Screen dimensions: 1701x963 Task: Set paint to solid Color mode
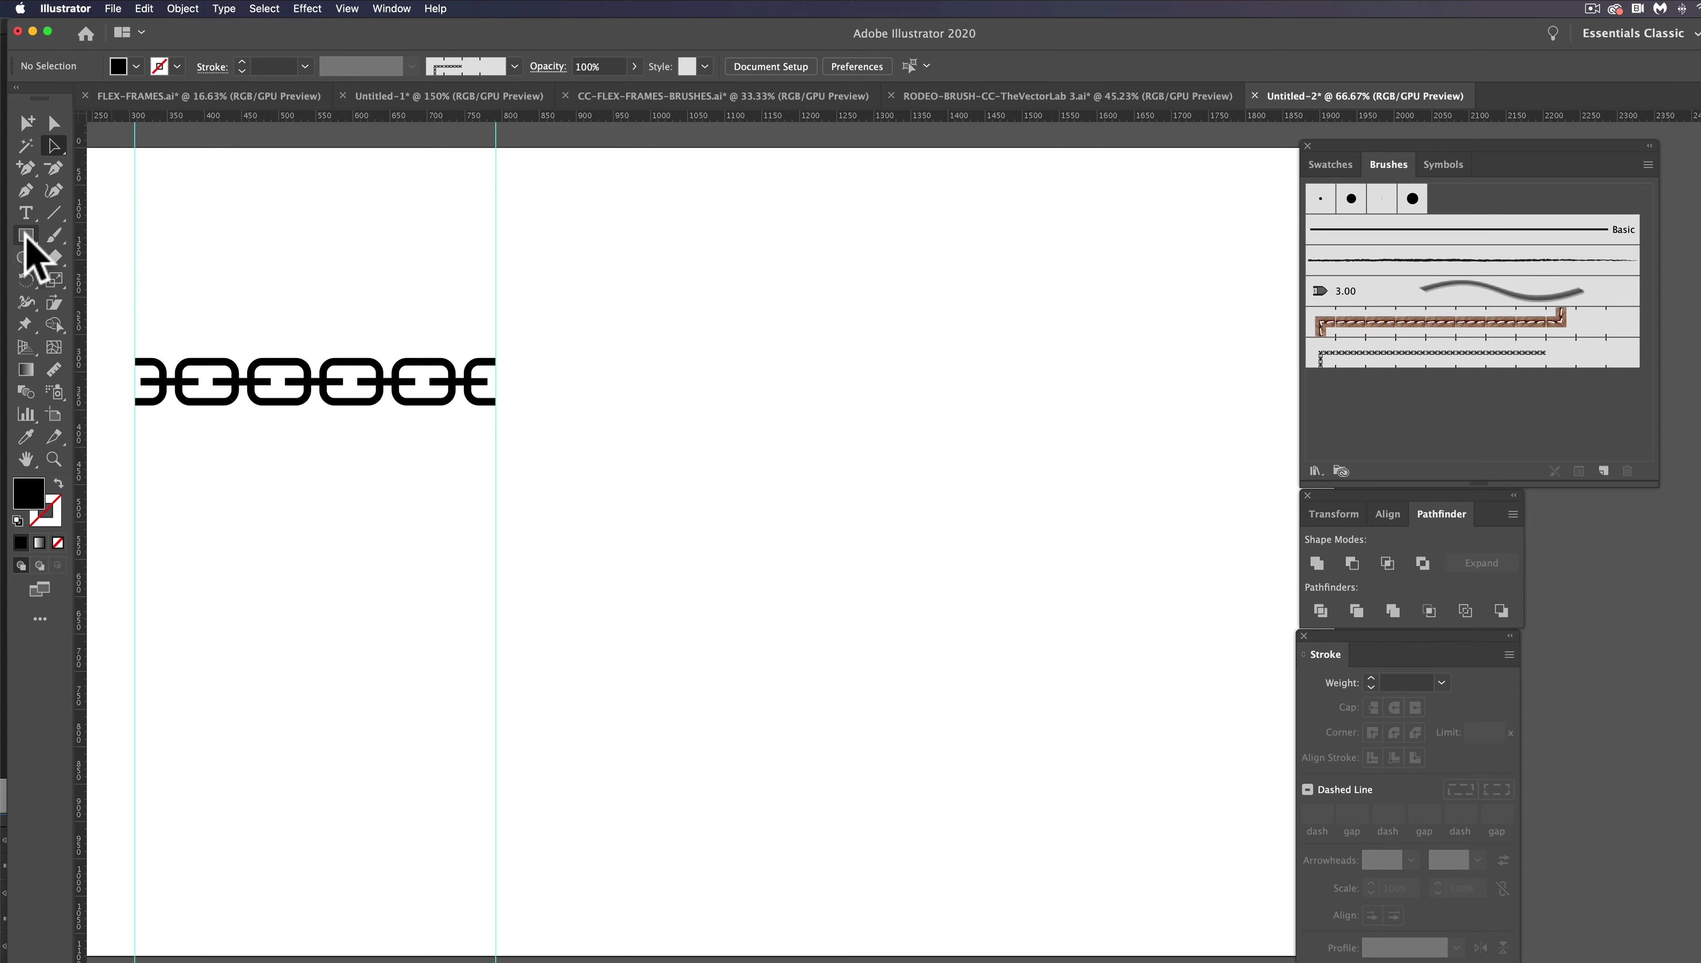click(20, 543)
